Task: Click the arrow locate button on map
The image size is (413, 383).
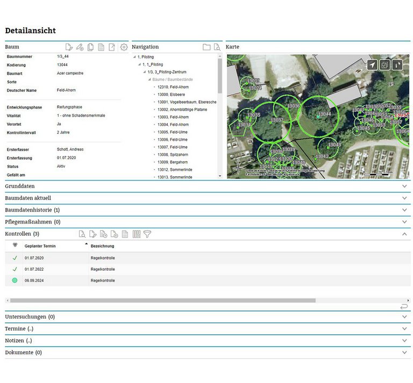Action: point(372,64)
